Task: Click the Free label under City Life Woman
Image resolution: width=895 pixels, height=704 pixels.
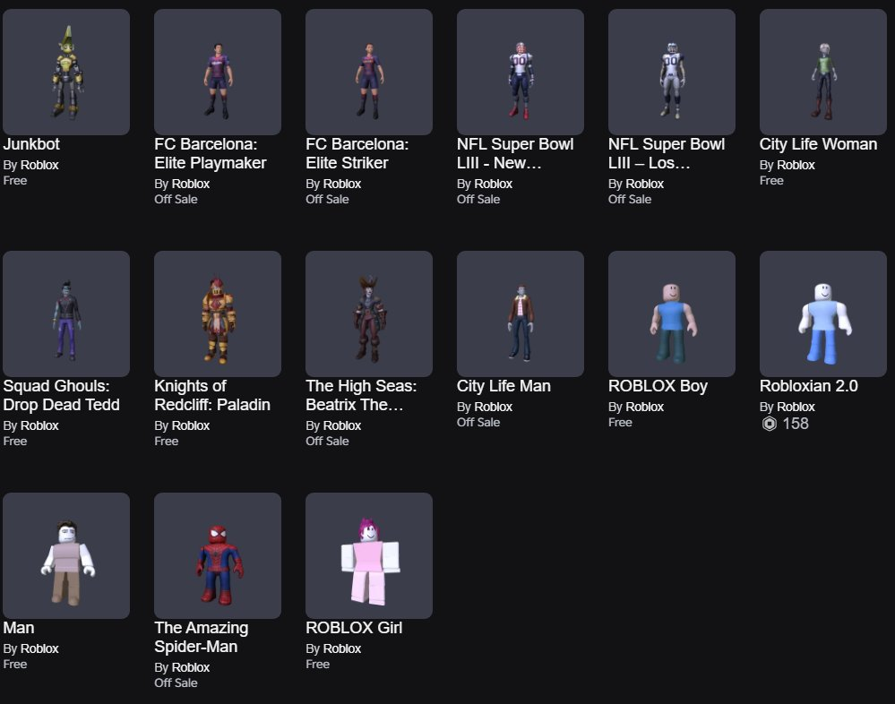Action: (771, 181)
